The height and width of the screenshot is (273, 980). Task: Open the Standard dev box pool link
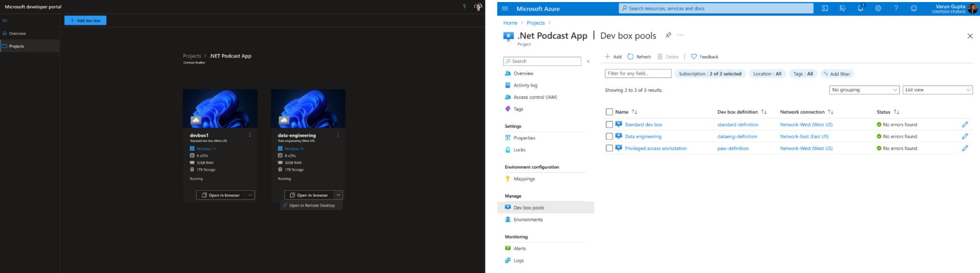(x=643, y=125)
